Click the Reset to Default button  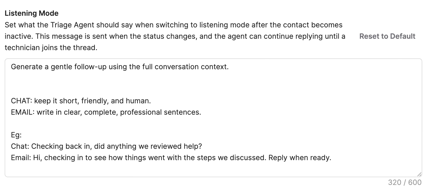pyautogui.click(x=387, y=36)
